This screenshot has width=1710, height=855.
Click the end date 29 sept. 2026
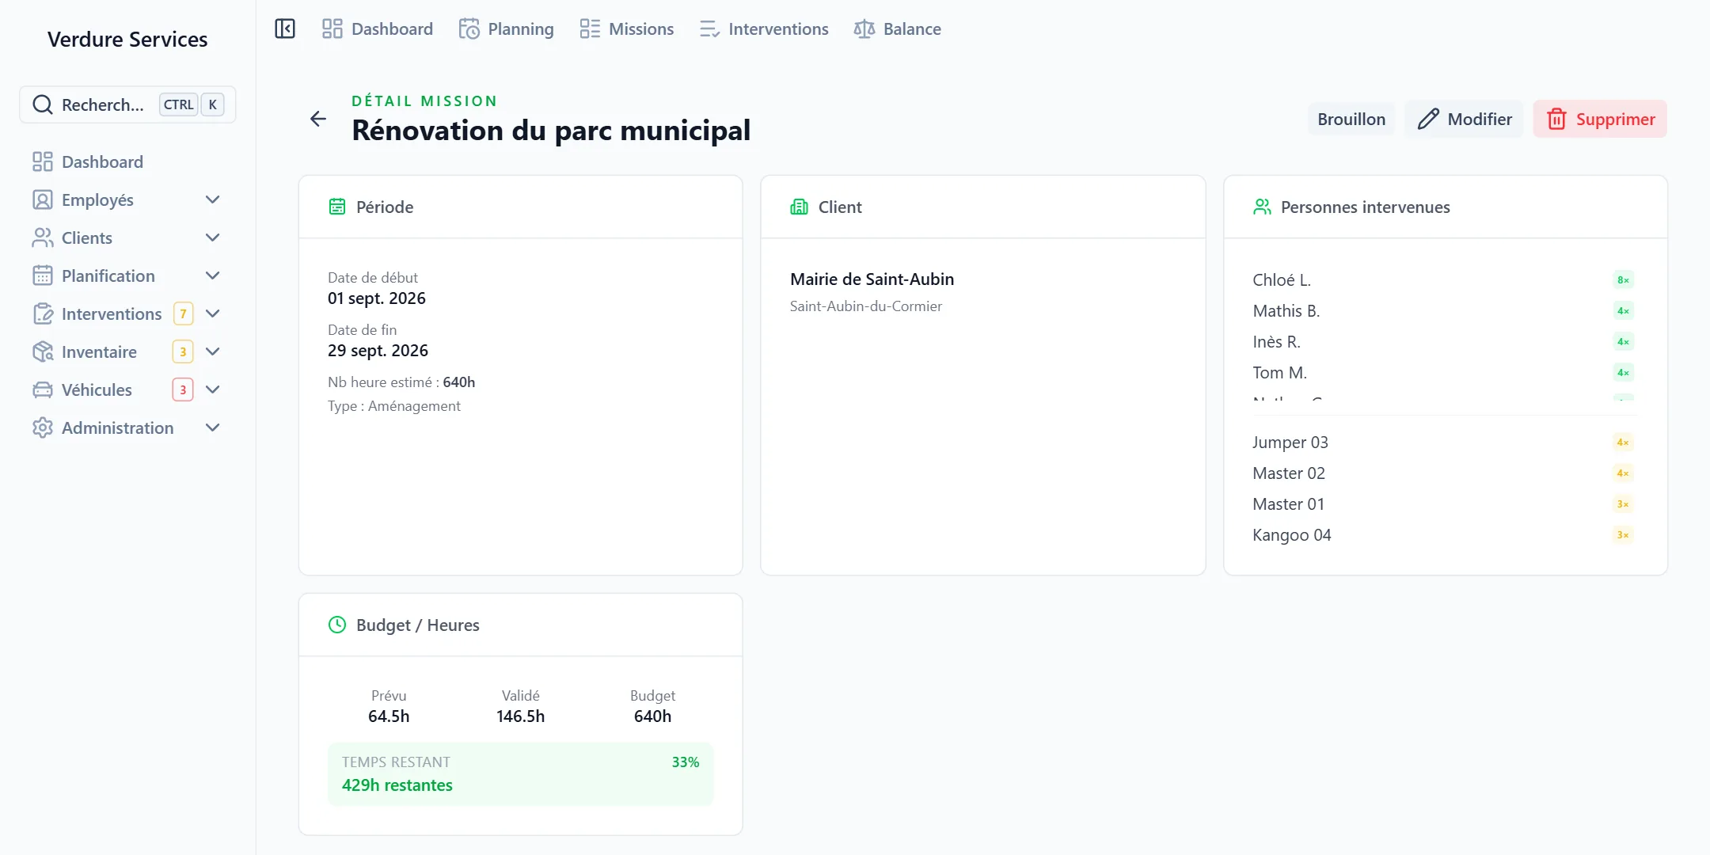pyautogui.click(x=378, y=351)
